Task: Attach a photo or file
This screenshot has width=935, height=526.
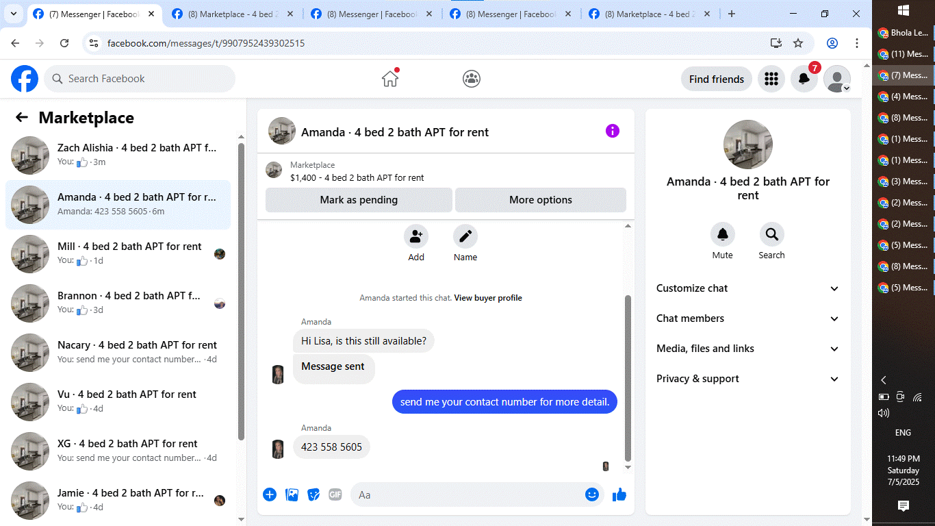Action: (292, 494)
